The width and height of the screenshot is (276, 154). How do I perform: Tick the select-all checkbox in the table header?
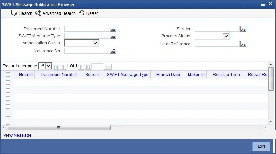8,75
